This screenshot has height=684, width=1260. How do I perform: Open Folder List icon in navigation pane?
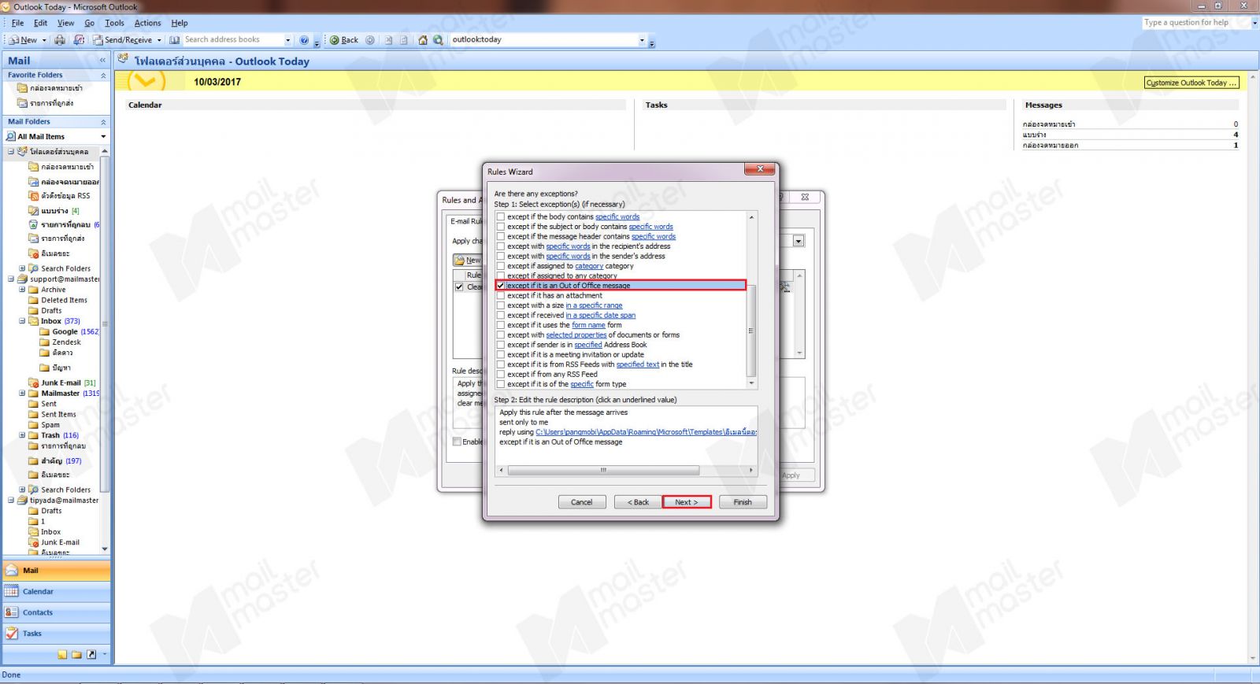77,654
